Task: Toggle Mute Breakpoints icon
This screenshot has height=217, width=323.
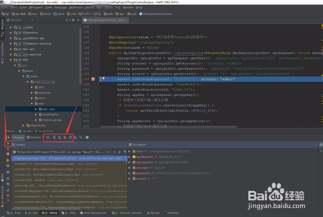Action: [x=8, y=166]
